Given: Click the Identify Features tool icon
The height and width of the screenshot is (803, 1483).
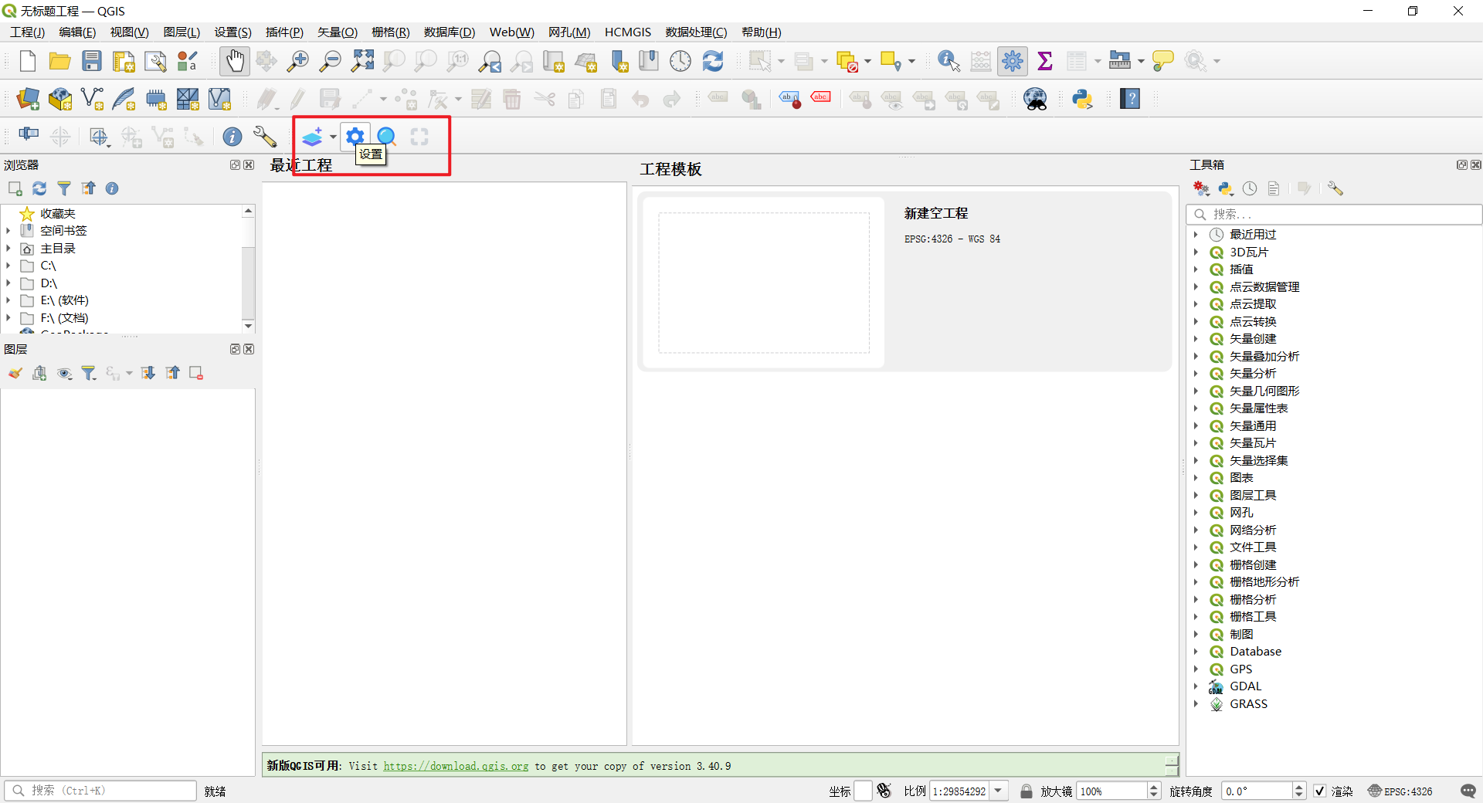Looking at the screenshot, I should click(x=948, y=61).
